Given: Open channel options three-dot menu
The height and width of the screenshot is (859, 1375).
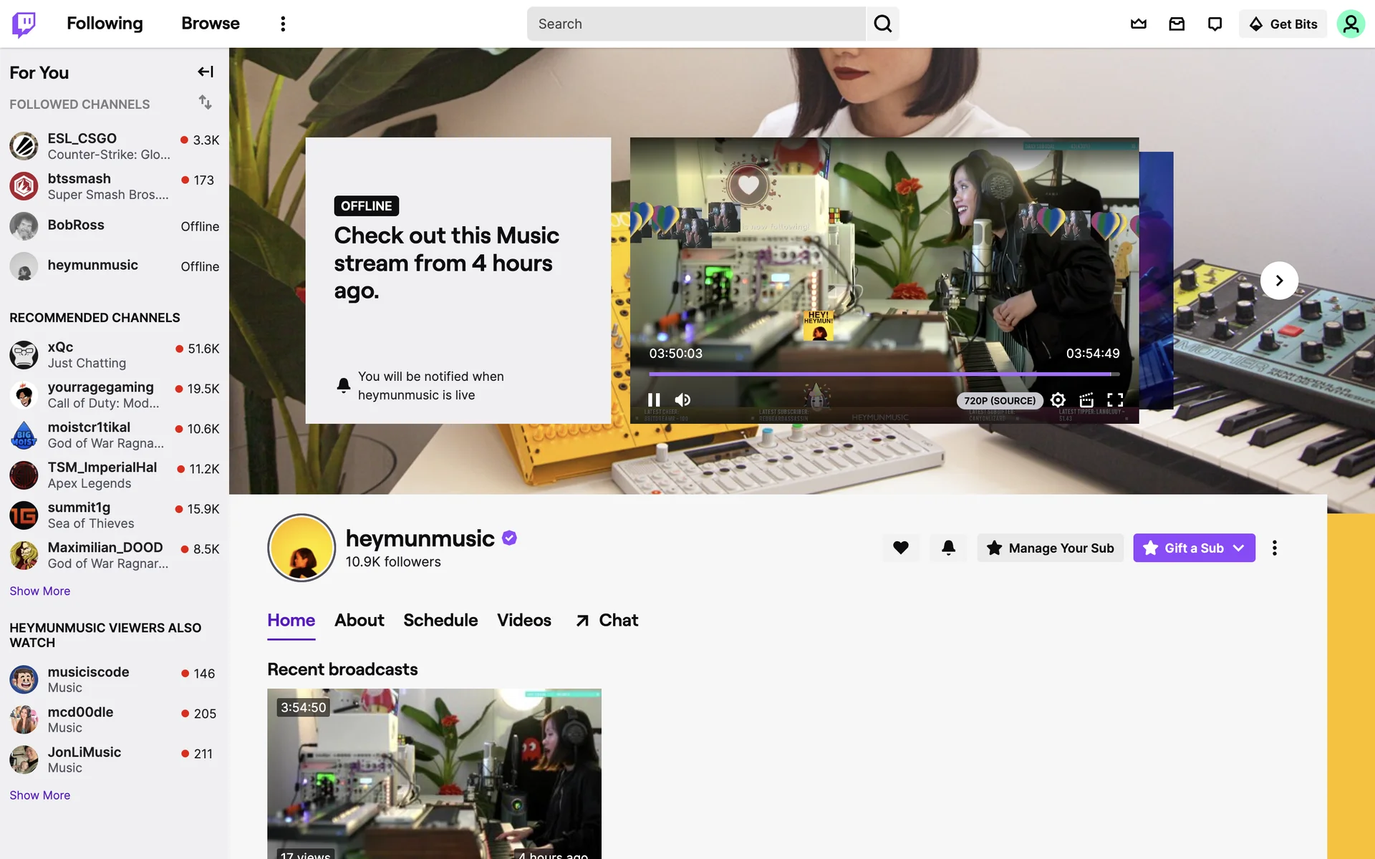Looking at the screenshot, I should point(1274,548).
